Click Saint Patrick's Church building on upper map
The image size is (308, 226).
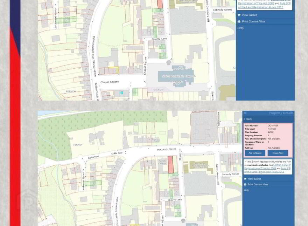click(176, 76)
